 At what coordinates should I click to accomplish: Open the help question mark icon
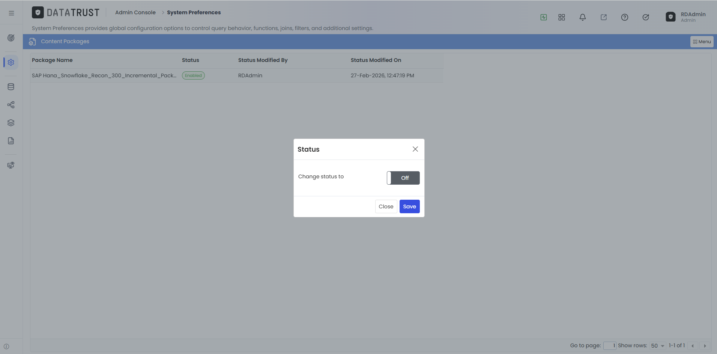tap(625, 17)
